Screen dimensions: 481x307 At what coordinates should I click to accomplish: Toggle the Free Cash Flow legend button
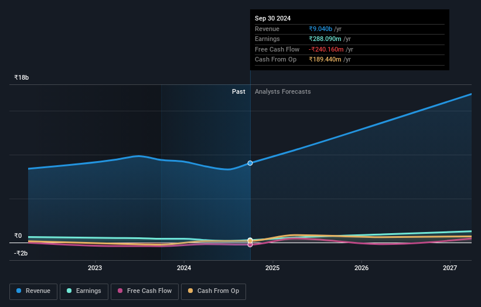[145, 291]
